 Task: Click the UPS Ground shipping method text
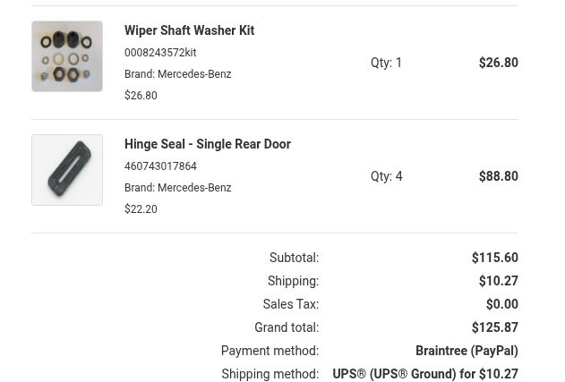coord(424,374)
